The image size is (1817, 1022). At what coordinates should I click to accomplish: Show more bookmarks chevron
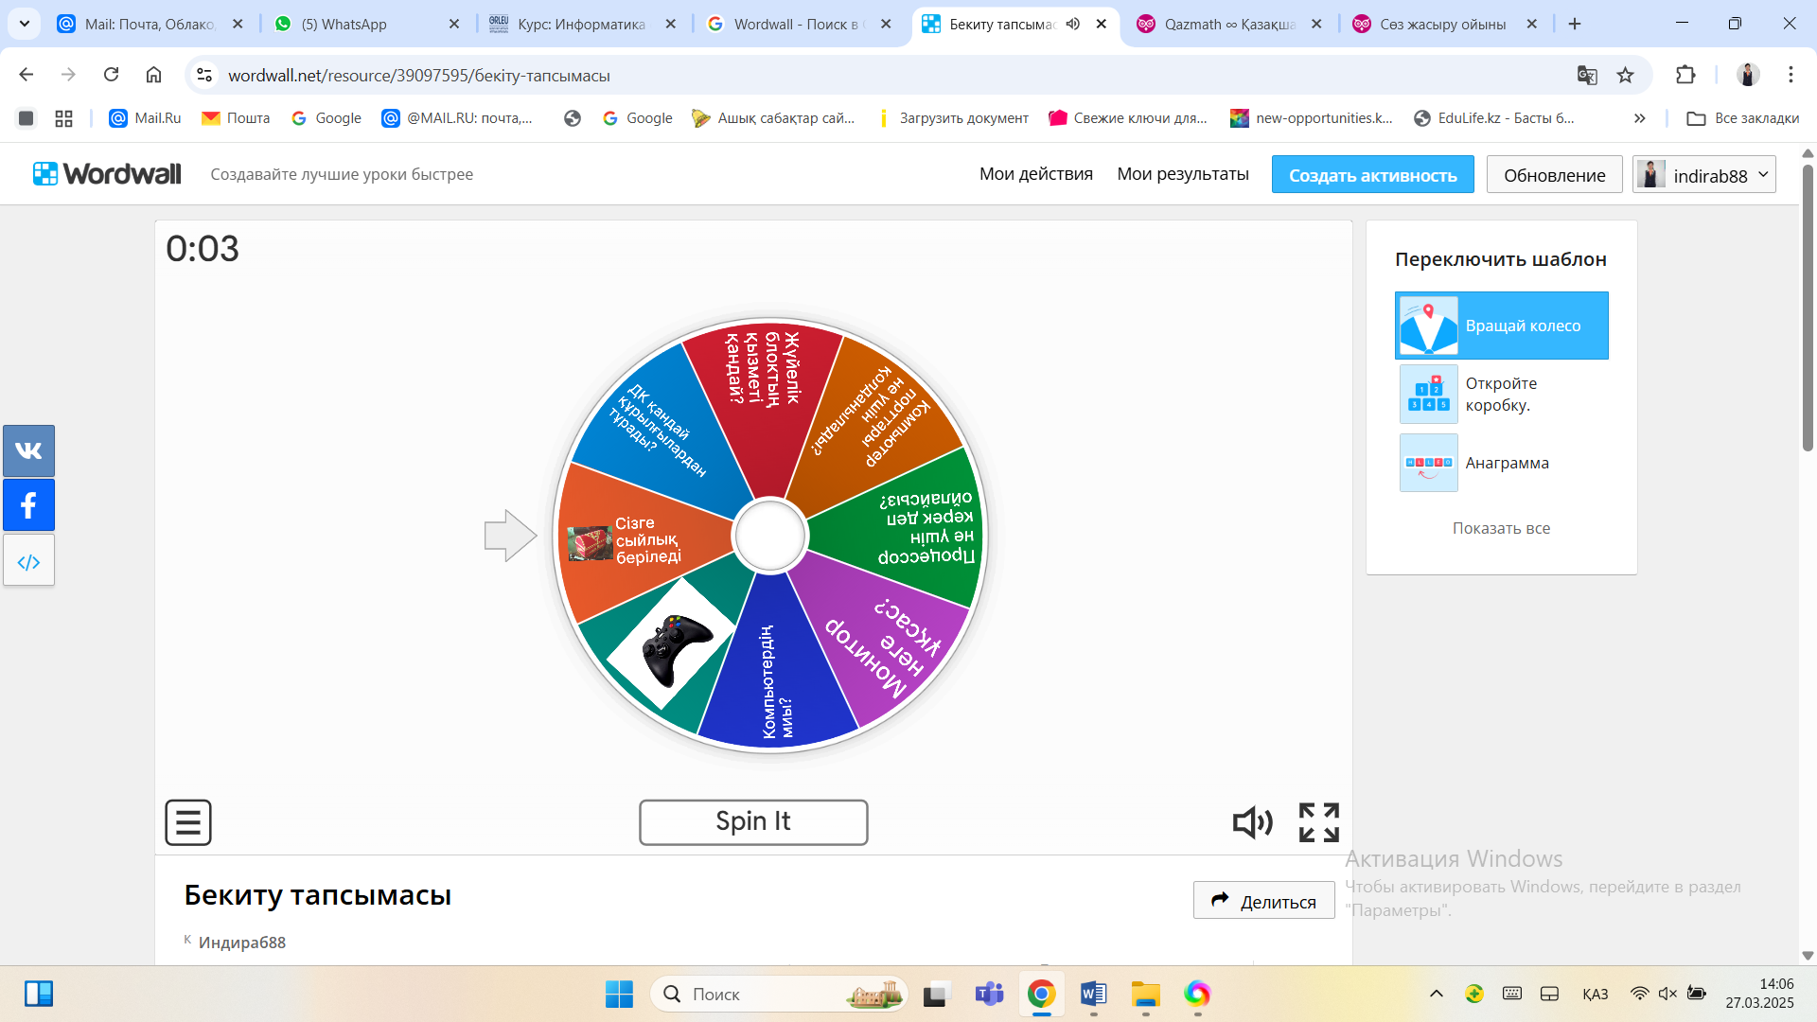point(1639,118)
